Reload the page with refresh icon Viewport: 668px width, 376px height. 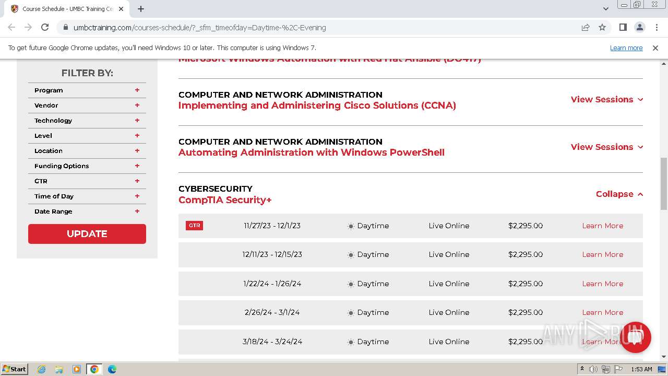point(45,28)
